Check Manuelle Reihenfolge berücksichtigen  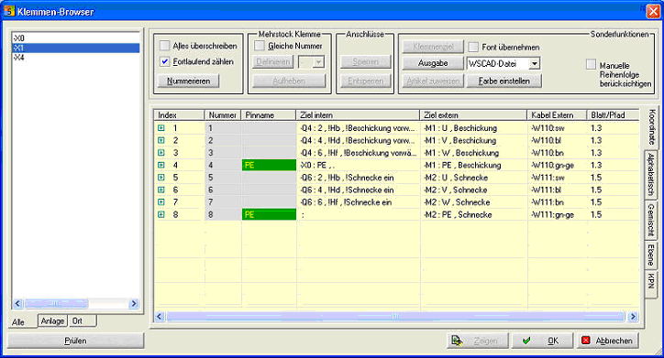pyautogui.click(x=591, y=65)
